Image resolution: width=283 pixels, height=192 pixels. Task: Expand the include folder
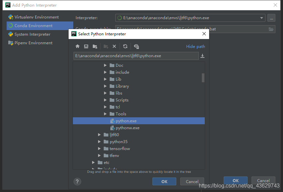click(105, 72)
